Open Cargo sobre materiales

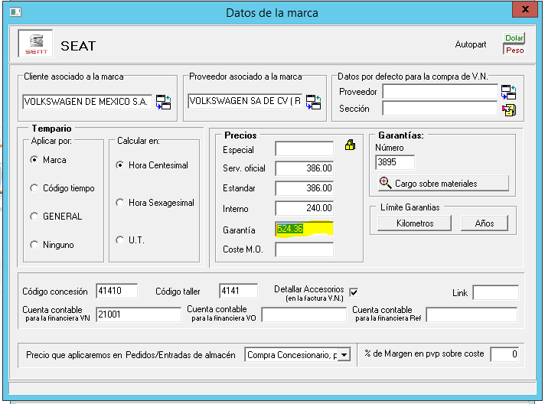click(x=443, y=183)
